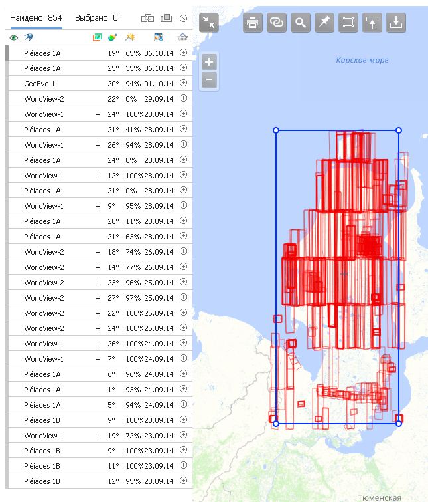
Task: Sort results by cloud cover column icon
Action: (x=130, y=38)
